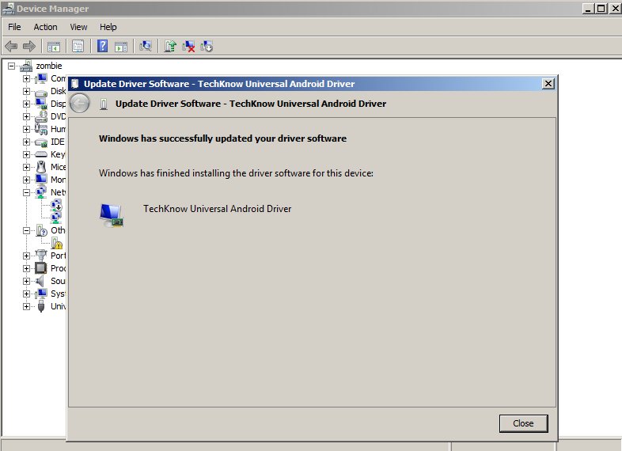Expand the Ports category
The width and height of the screenshot is (622, 451).
pyautogui.click(x=26, y=256)
